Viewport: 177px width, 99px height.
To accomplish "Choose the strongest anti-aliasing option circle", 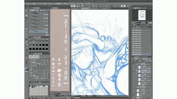I will (x=46, y=65).
